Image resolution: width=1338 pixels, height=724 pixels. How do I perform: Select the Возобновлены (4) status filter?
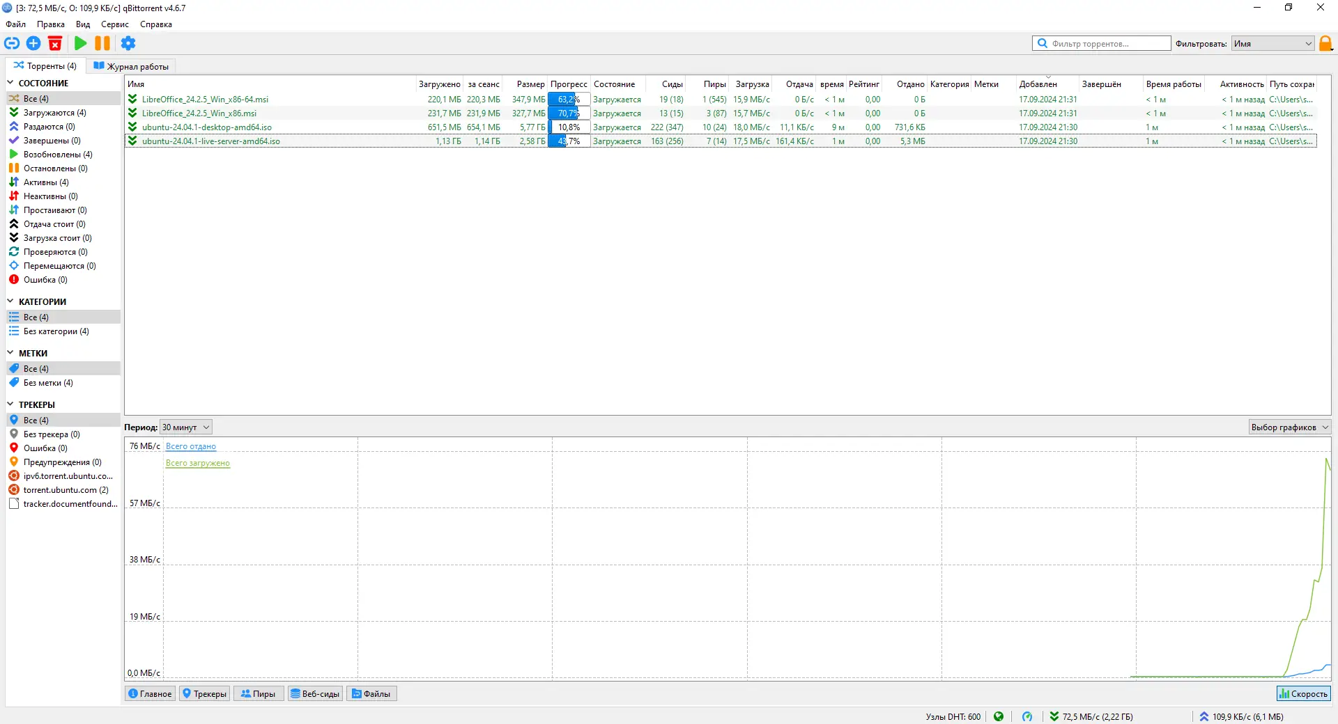point(63,155)
